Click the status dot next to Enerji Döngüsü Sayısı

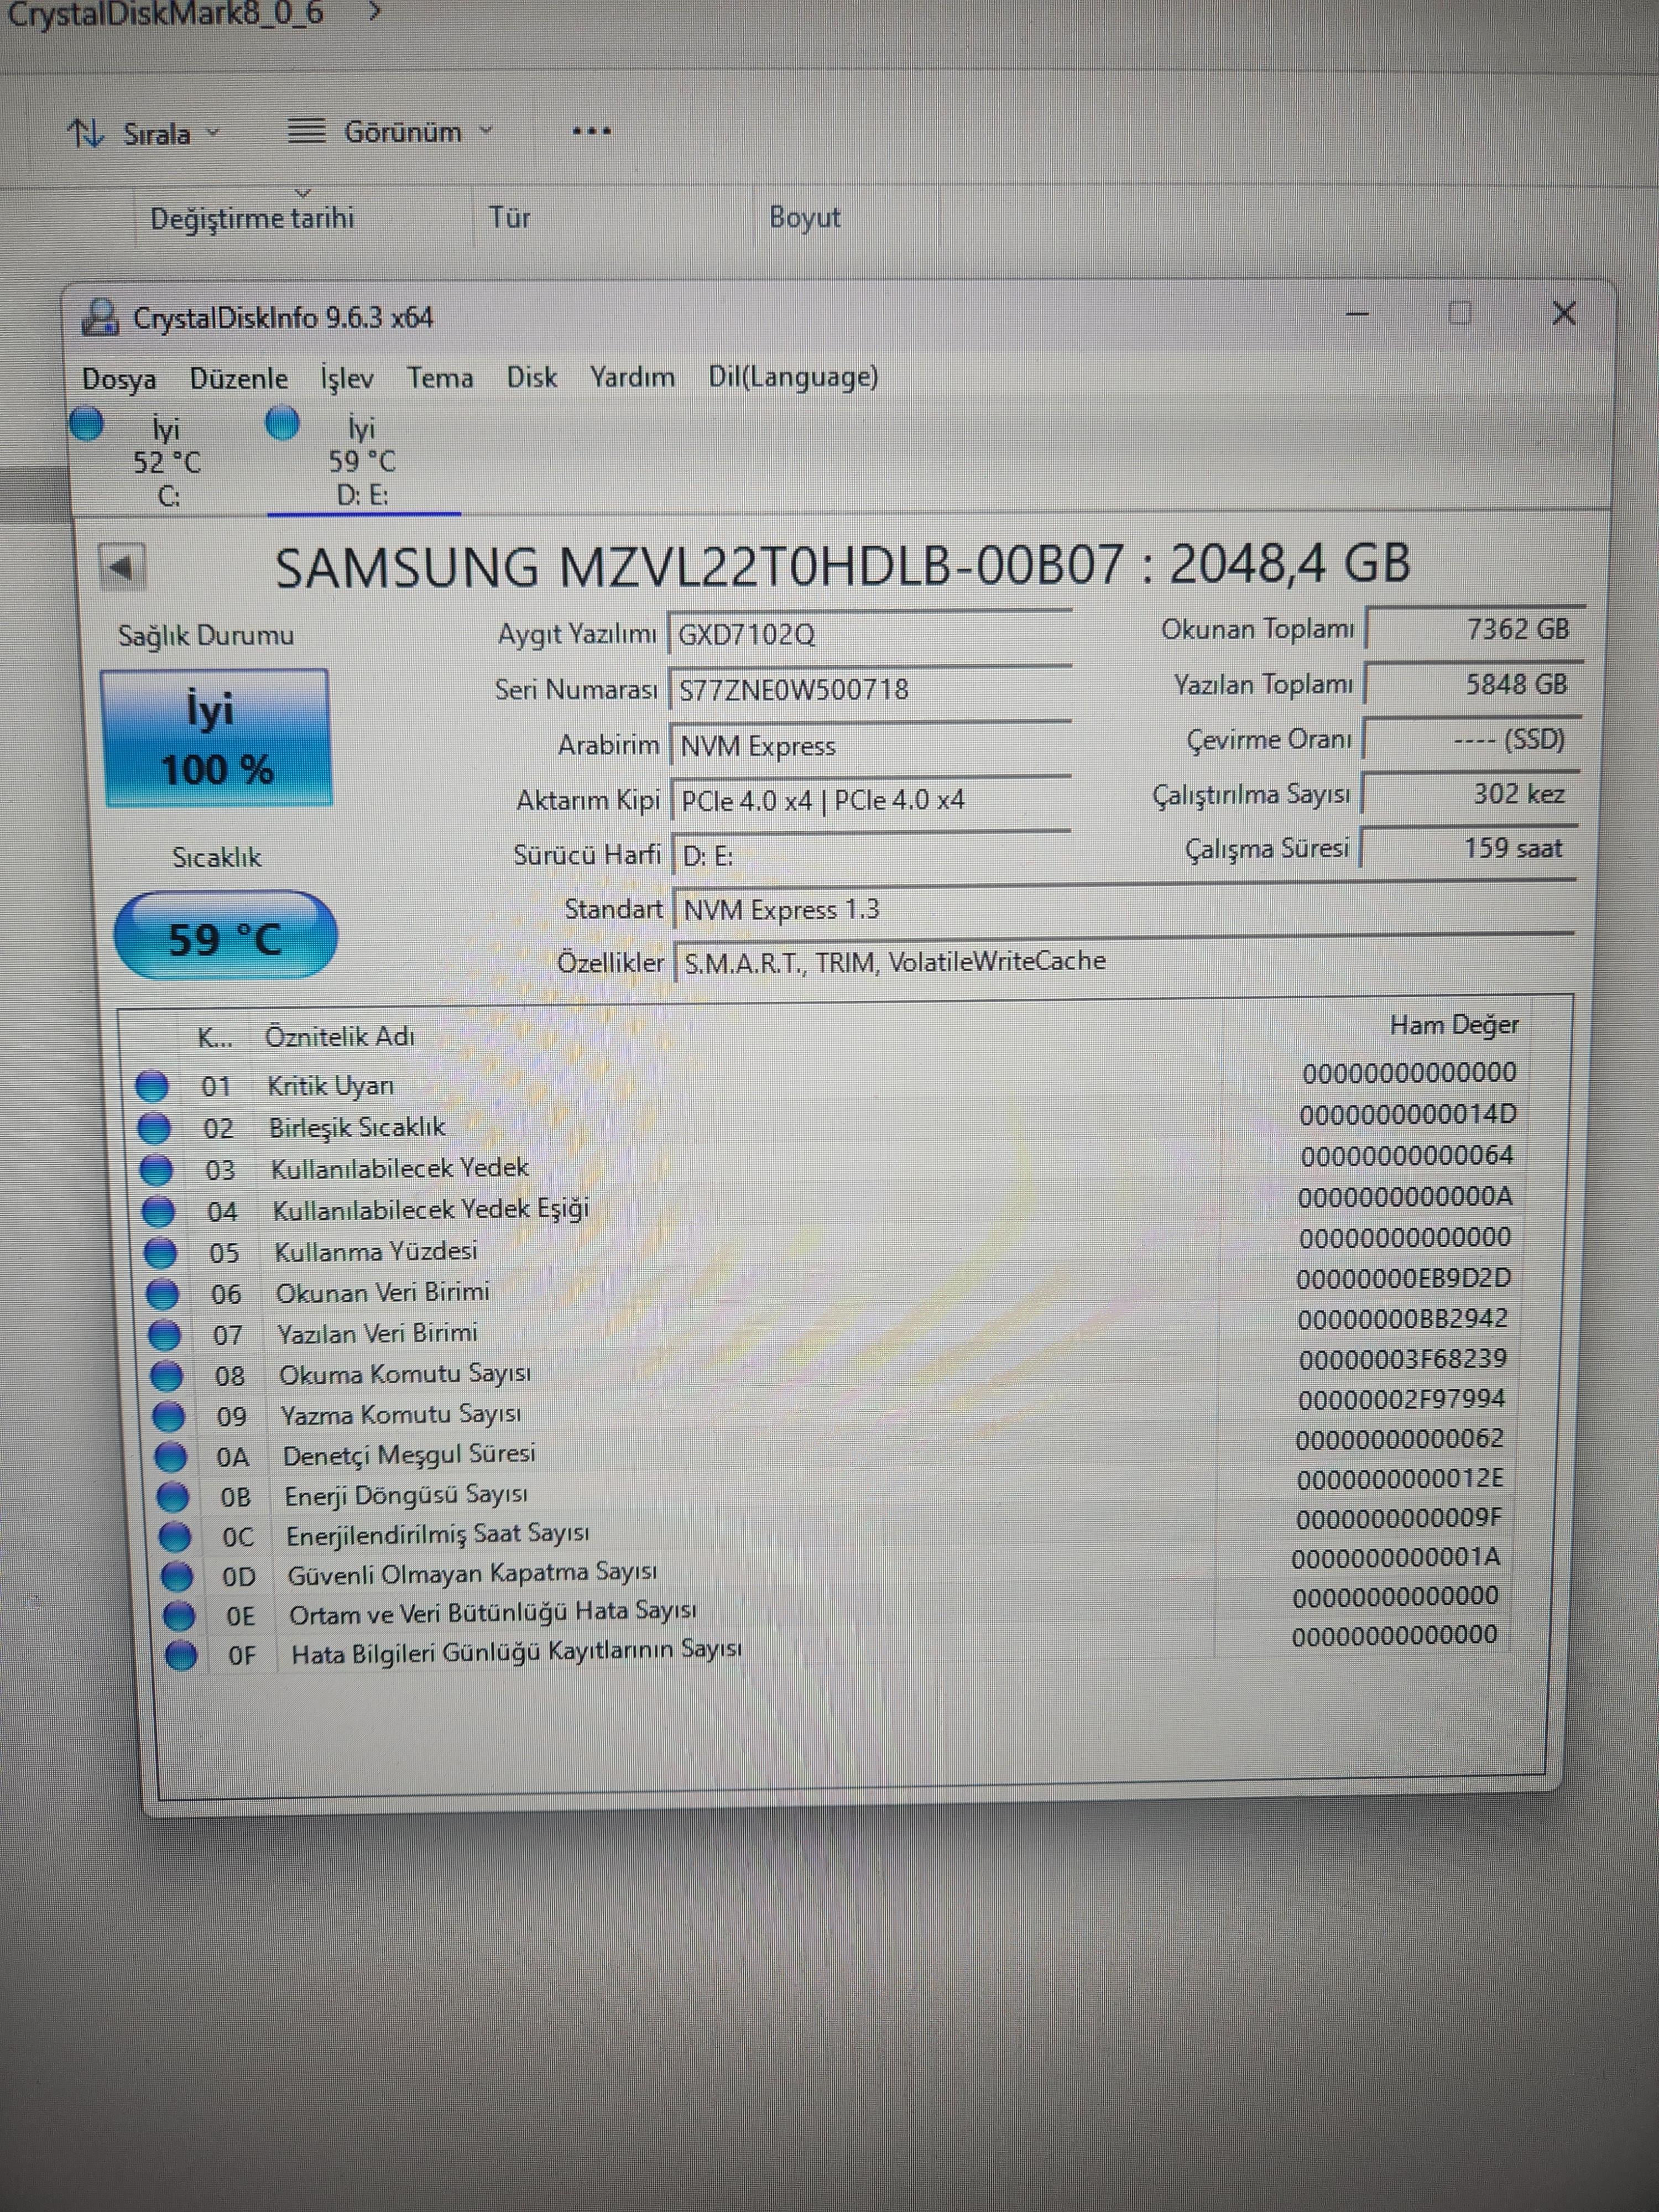(172, 1496)
